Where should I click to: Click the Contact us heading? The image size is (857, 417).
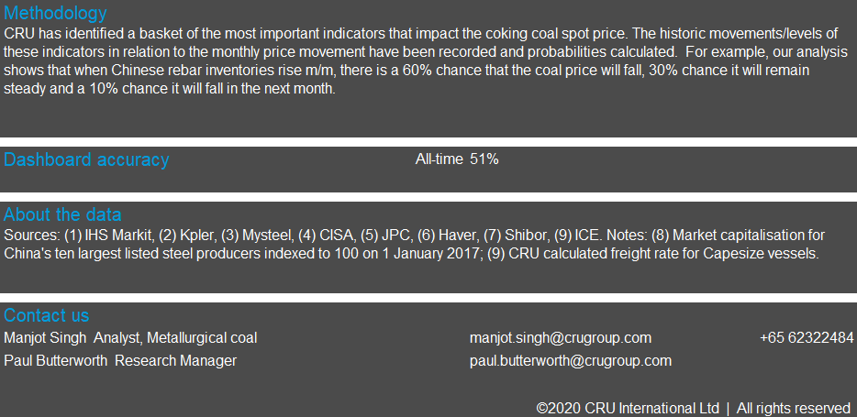coord(47,316)
